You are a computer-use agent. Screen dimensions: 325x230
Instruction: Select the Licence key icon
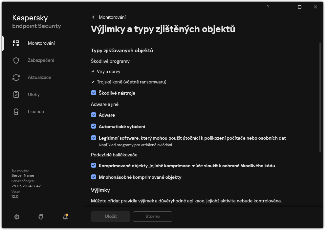coord(16,111)
